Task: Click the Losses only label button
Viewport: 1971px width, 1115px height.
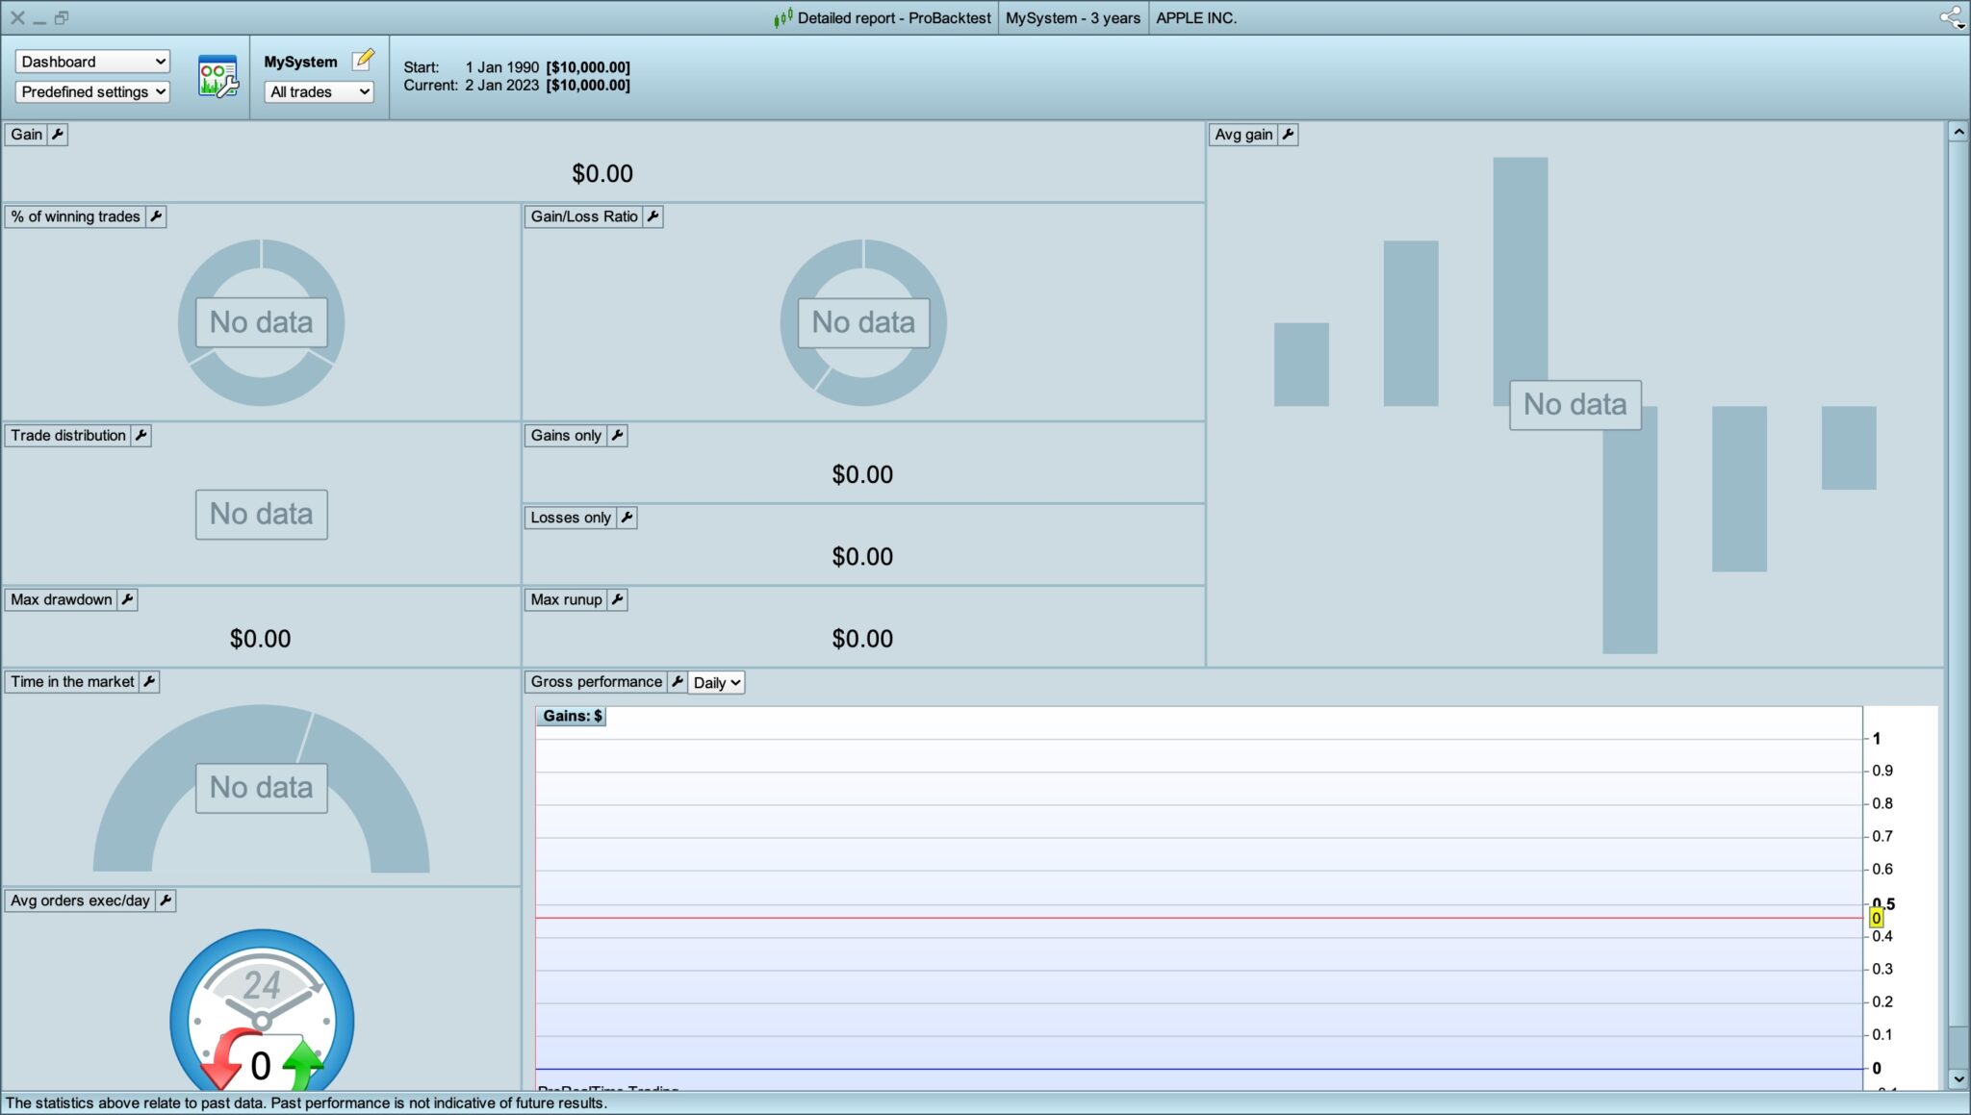Action: tap(570, 518)
